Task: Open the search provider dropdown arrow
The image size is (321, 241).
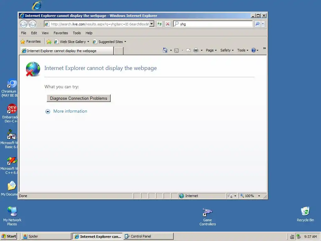Action: [263, 24]
